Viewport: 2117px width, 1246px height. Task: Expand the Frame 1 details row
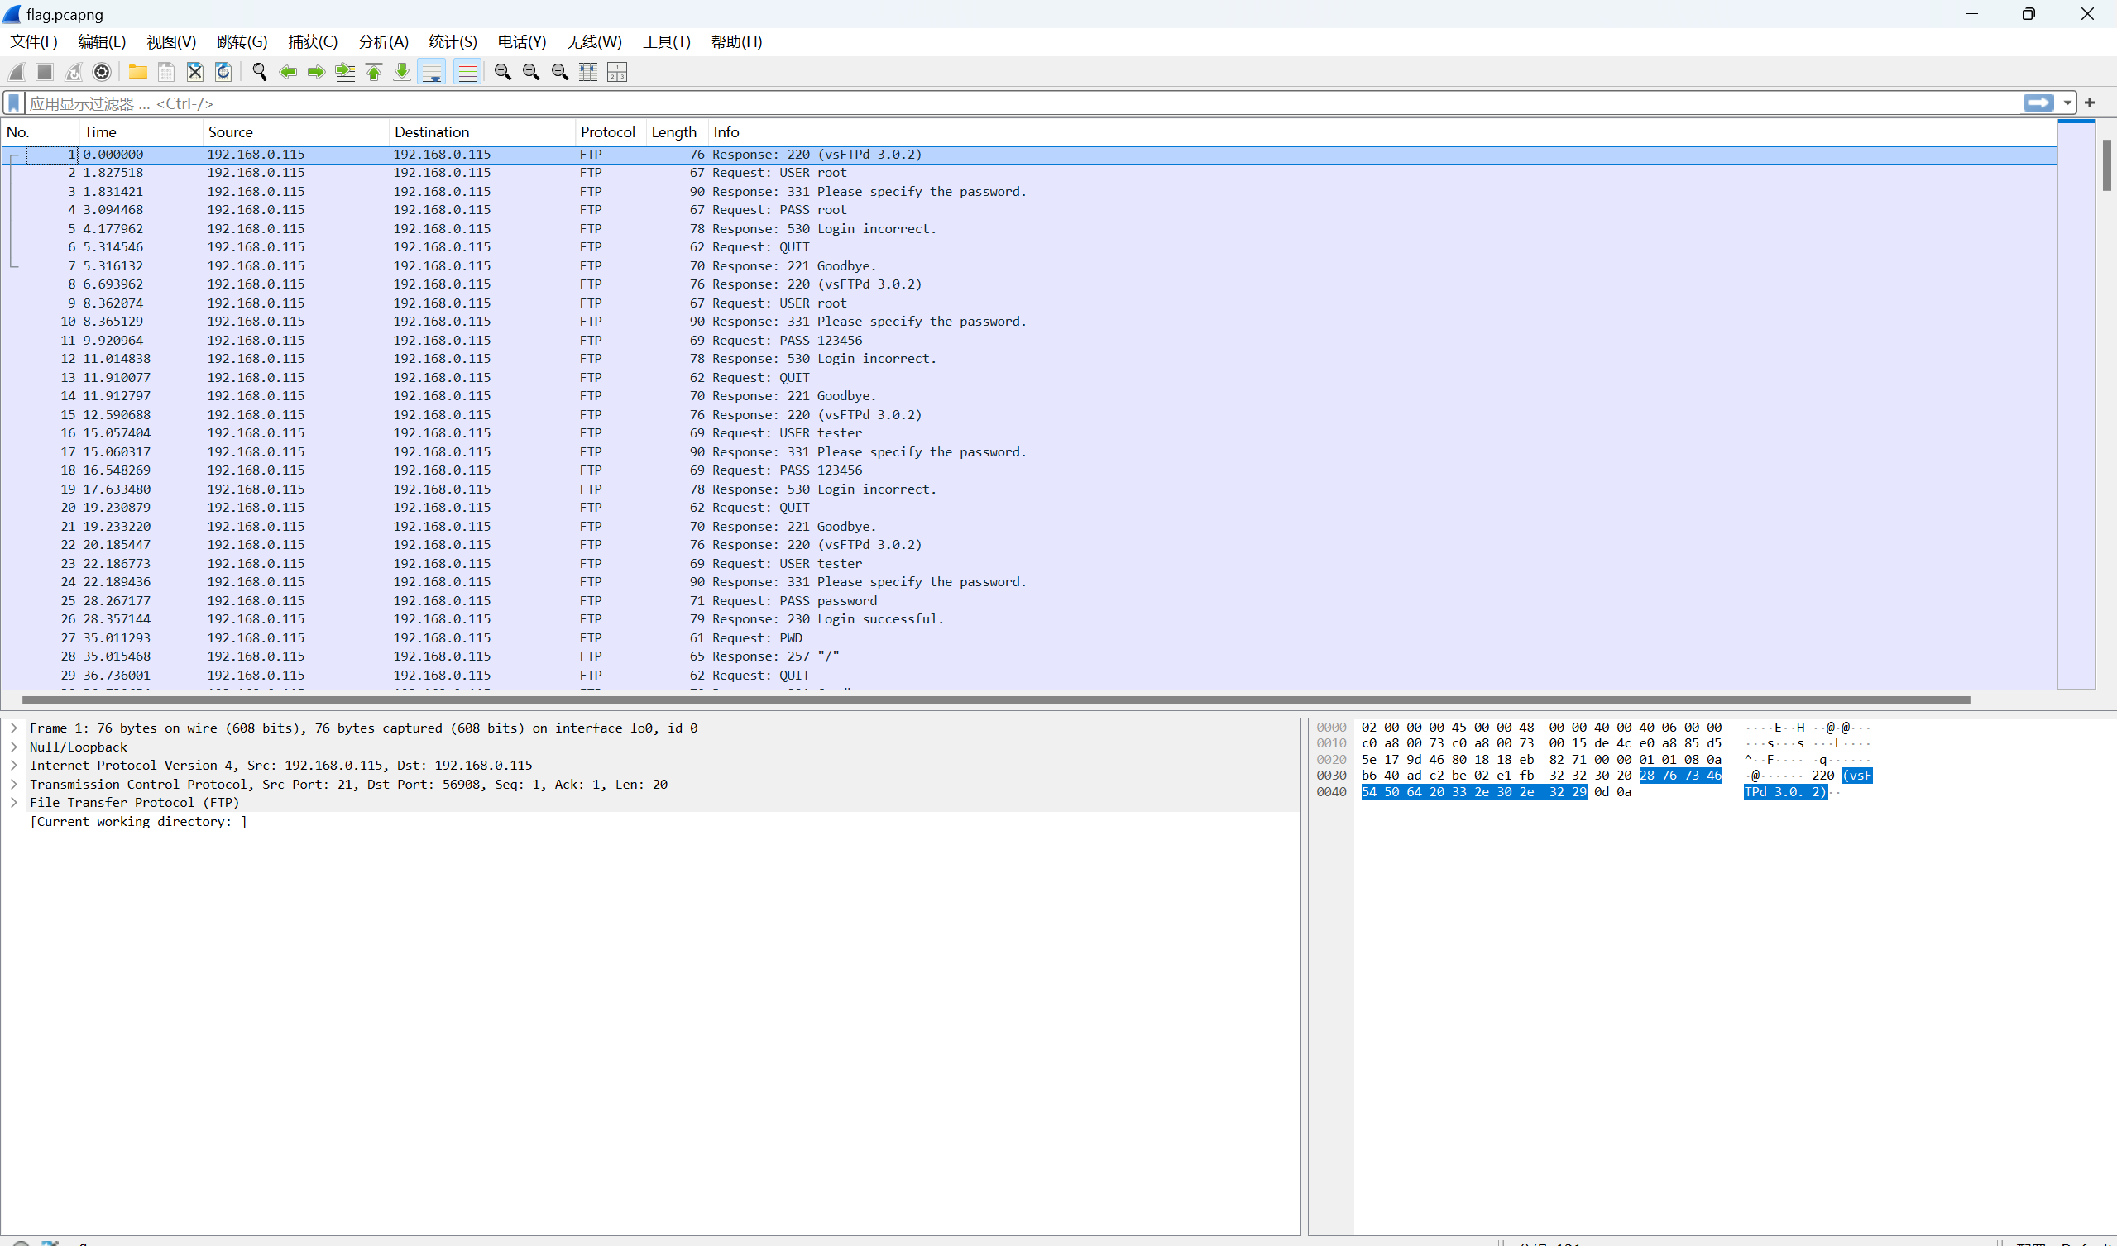(x=13, y=728)
